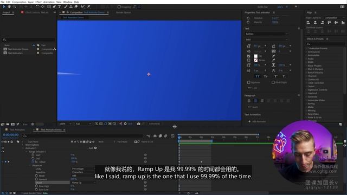Click More under Paragraph section
Image resolution: width=347 pixels, height=195 pixels.
point(253,107)
